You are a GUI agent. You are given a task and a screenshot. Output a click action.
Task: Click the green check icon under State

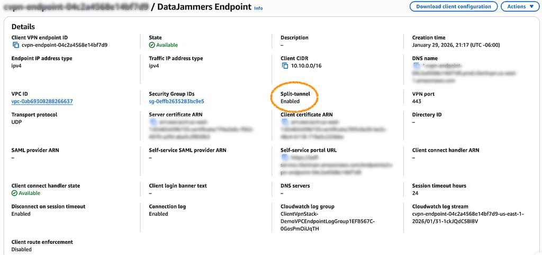[x=152, y=45]
